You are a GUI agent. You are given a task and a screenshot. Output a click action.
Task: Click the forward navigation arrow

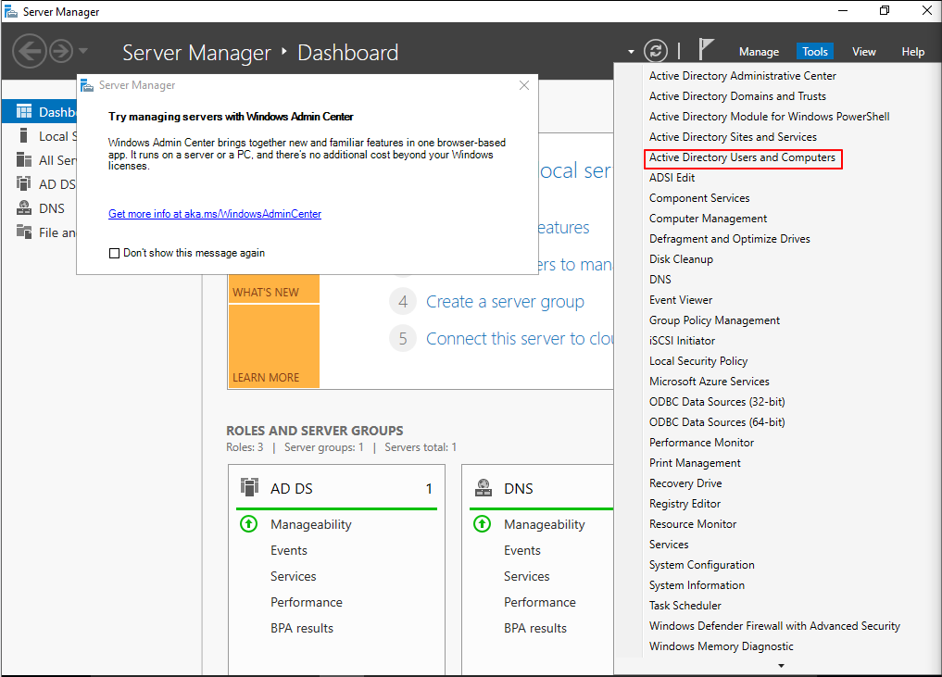click(x=61, y=51)
